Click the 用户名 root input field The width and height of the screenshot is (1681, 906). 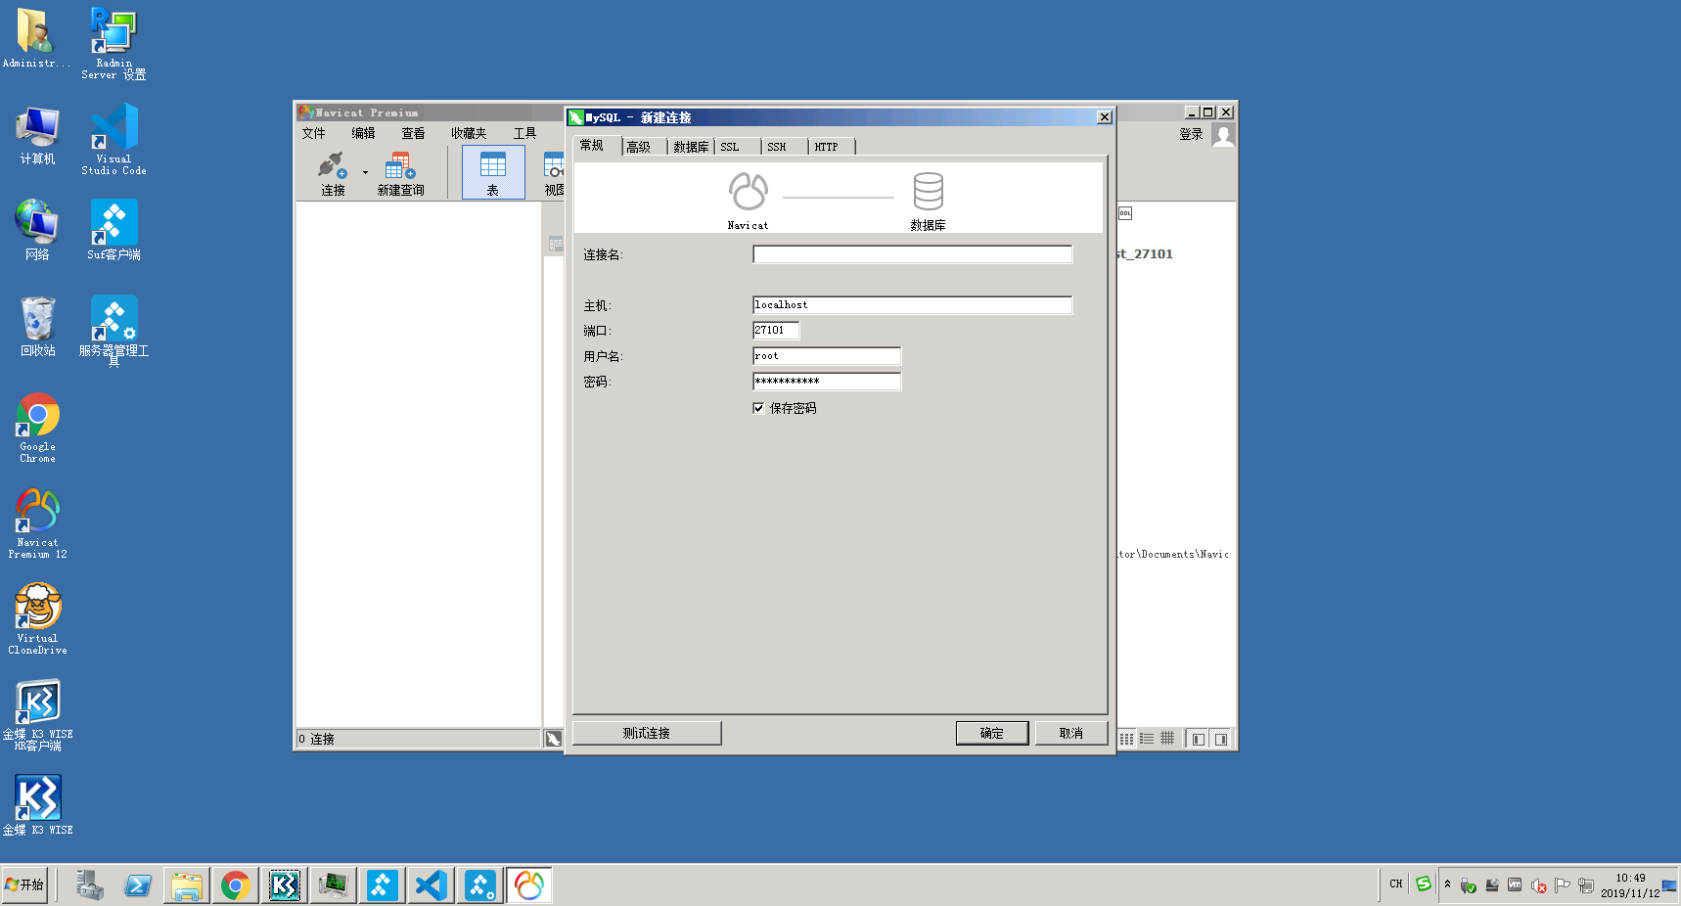click(827, 356)
